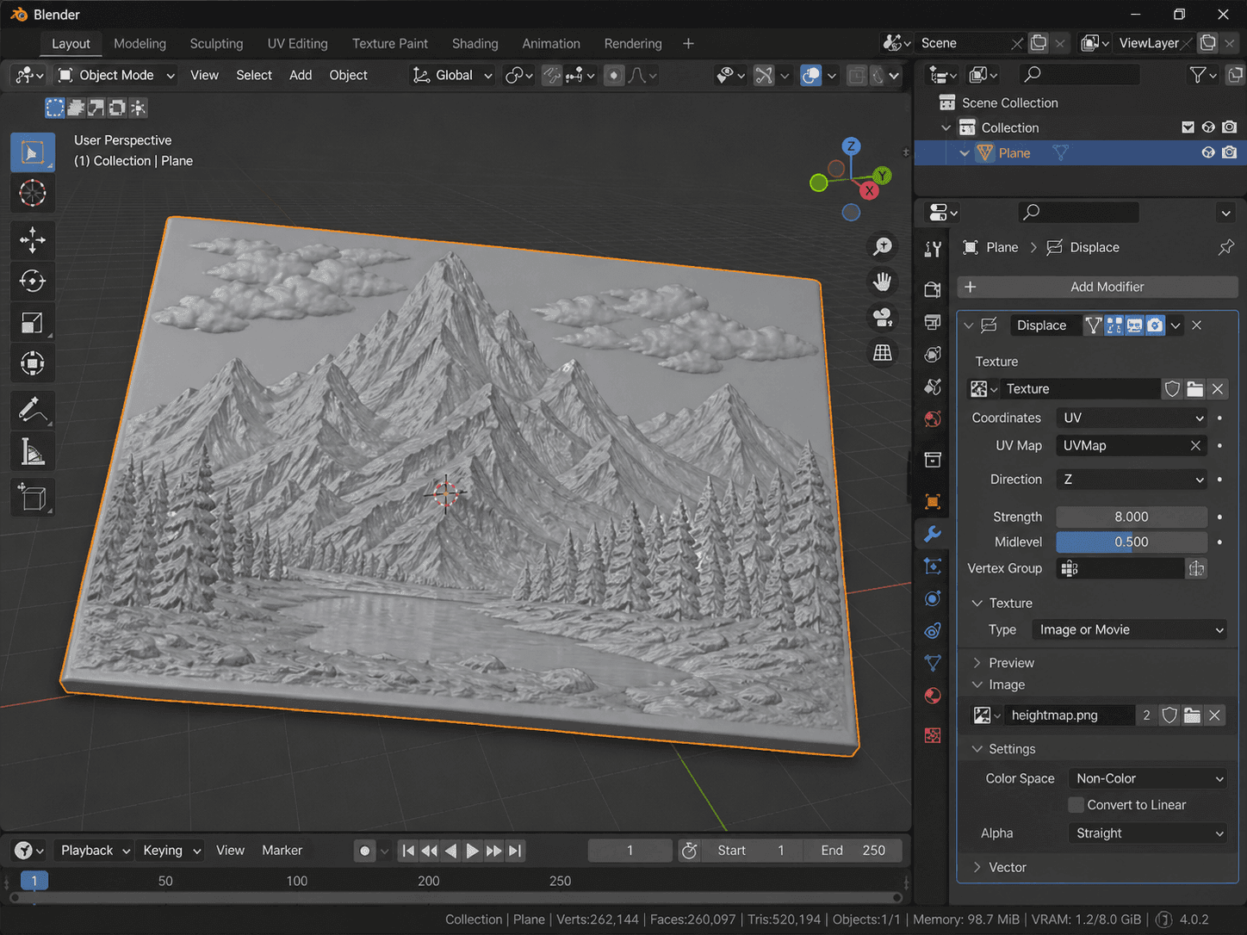Remove the UVMap with its X button
The width and height of the screenshot is (1247, 935).
1195,445
